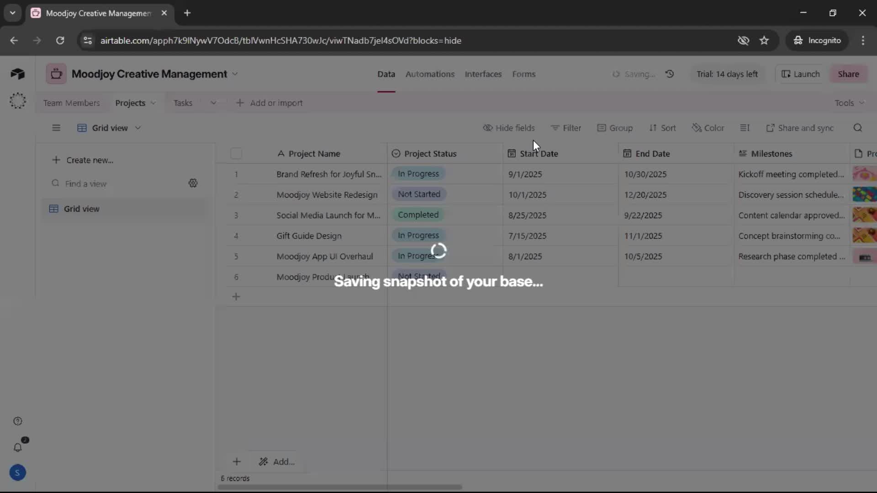Open the help question-mark icon
Image resolution: width=877 pixels, height=493 pixels.
[18, 421]
